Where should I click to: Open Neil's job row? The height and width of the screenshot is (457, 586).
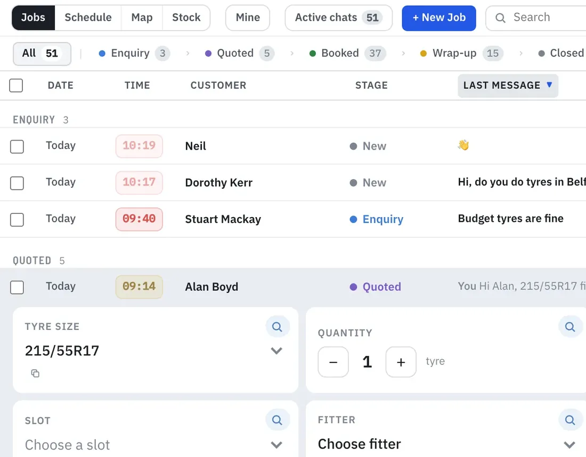coord(293,146)
